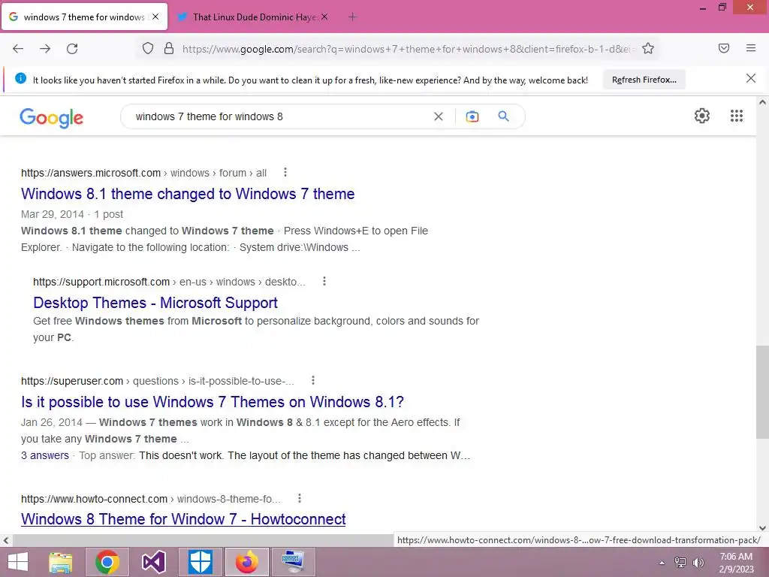Dismiss the Refresh Firefox notification bar

751,78
